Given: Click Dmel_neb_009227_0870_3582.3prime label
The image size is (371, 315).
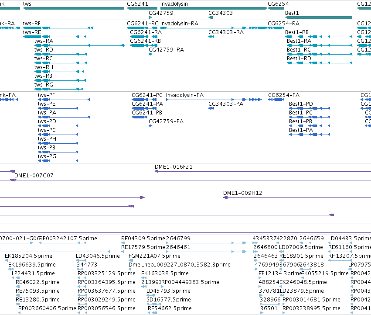Looking at the screenshot, I should click(x=180, y=265).
